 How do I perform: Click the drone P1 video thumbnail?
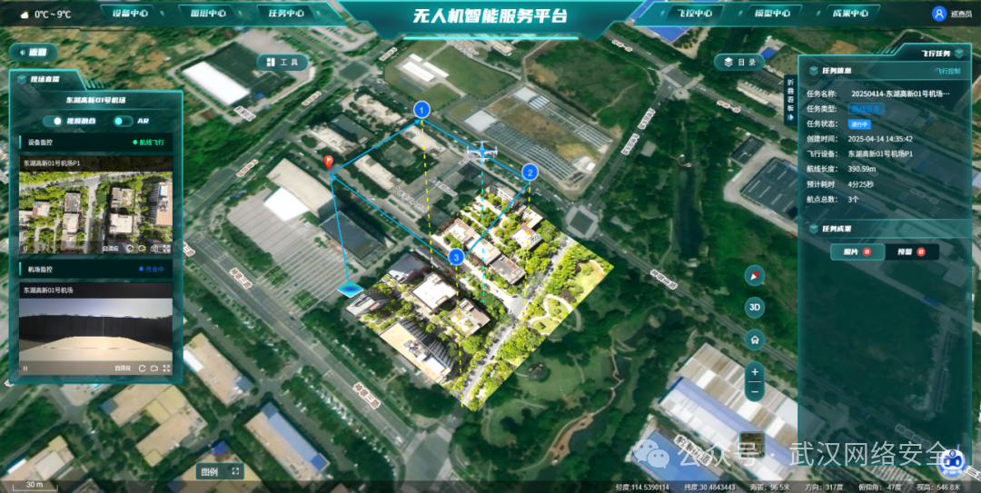[95, 206]
